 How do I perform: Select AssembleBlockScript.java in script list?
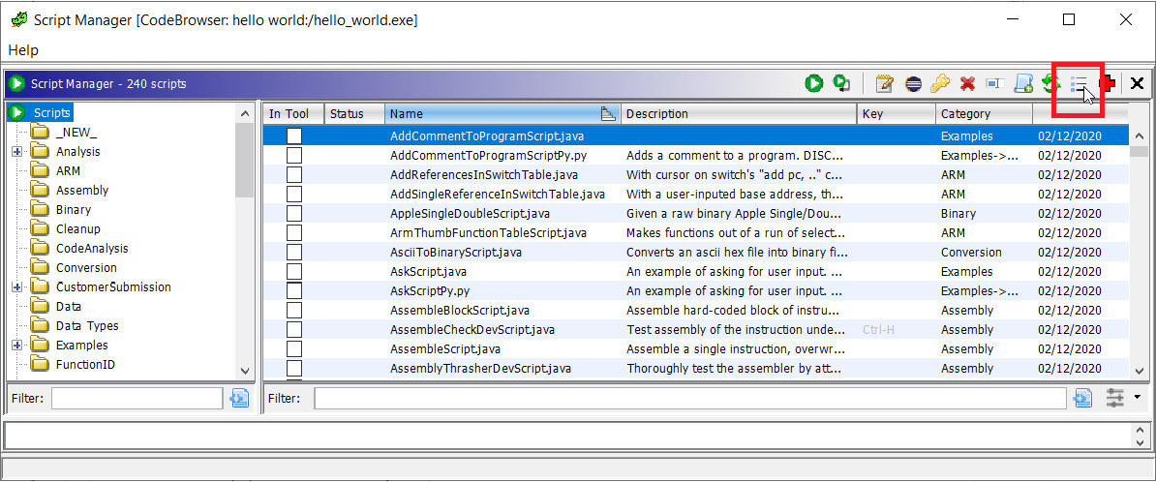460,311
